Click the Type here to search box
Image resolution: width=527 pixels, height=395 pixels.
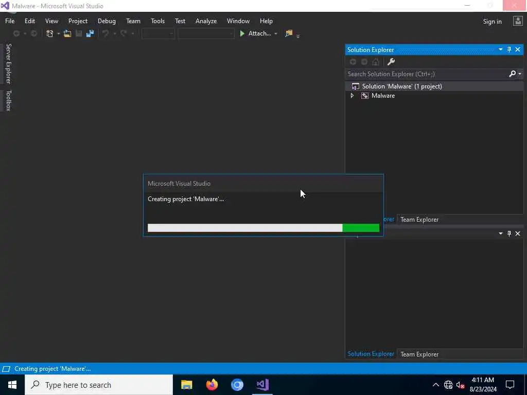99,385
